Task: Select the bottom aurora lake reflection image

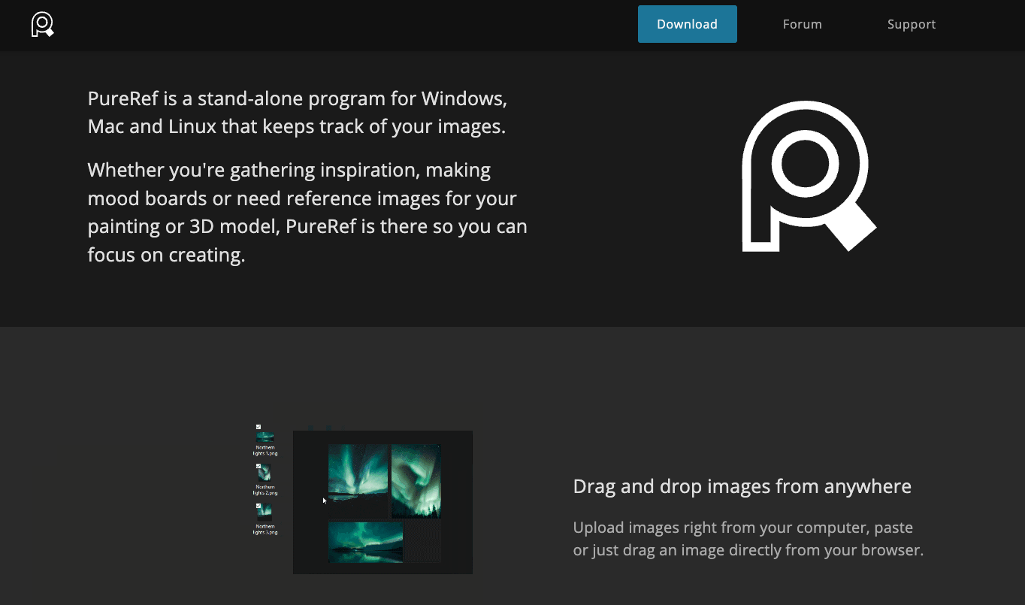Action: point(365,543)
